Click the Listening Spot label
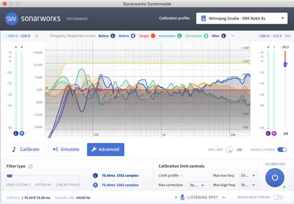This screenshot has height=204, width=294. point(203,197)
